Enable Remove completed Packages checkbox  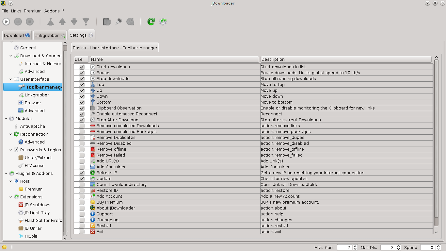pos(82,132)
